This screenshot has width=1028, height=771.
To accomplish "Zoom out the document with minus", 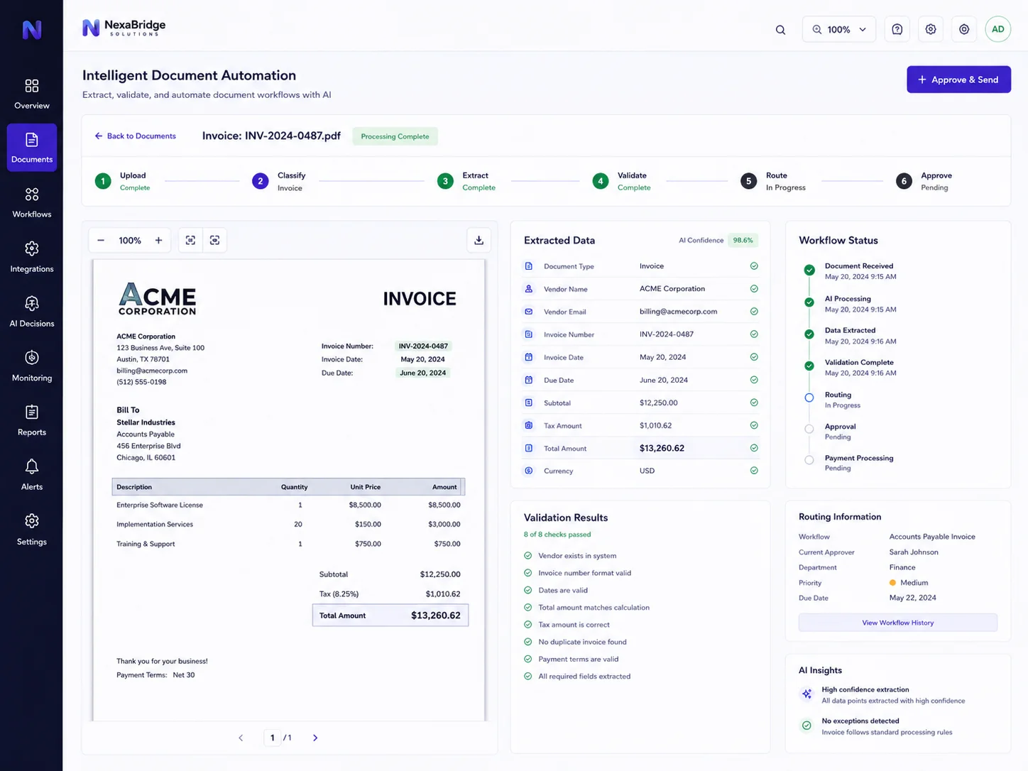I will [101, 240].
